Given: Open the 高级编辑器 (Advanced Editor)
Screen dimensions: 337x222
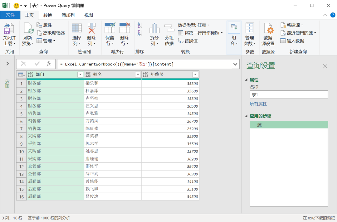Looking at the screenshot, I should pos(51,33).
